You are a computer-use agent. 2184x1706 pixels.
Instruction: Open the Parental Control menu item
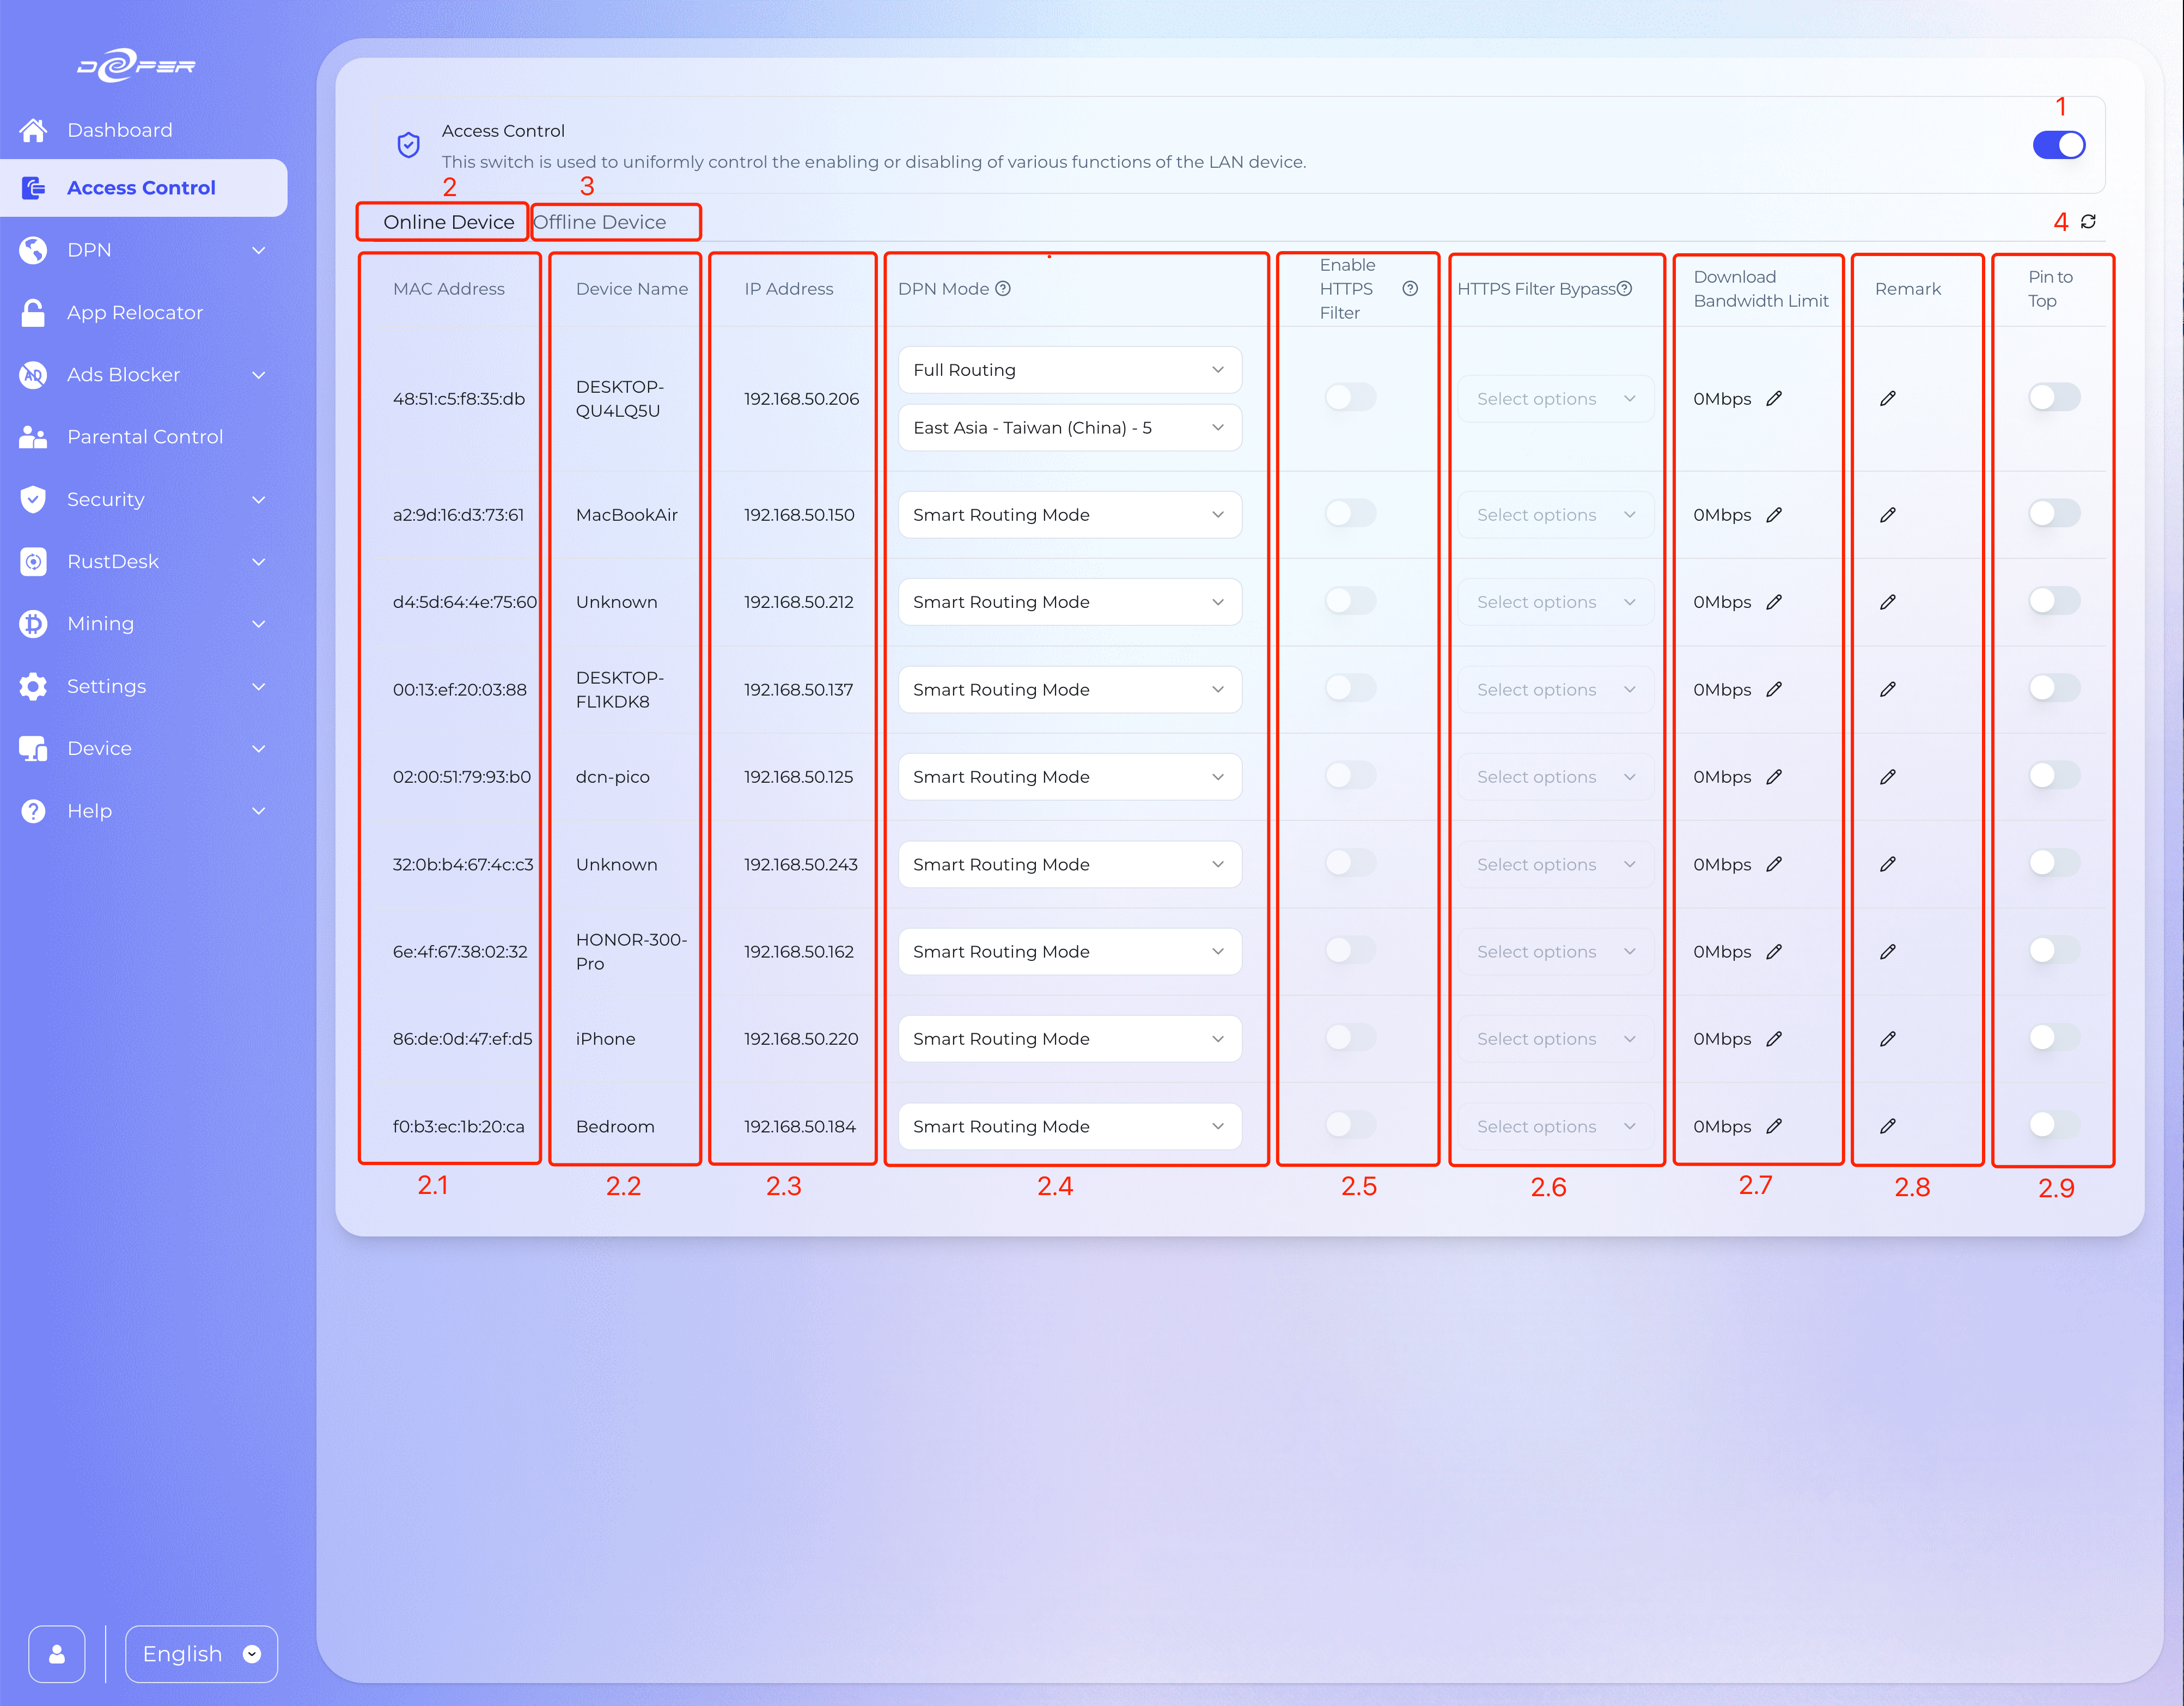click(145, 437)
